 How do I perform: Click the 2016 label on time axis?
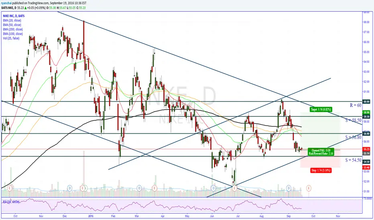point(91,216)
